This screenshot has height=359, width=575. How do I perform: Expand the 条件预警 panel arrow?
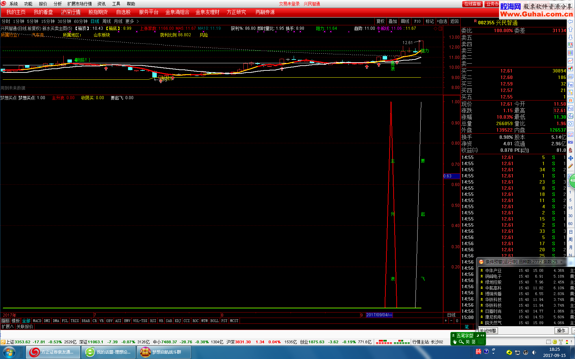click(561, 262)
